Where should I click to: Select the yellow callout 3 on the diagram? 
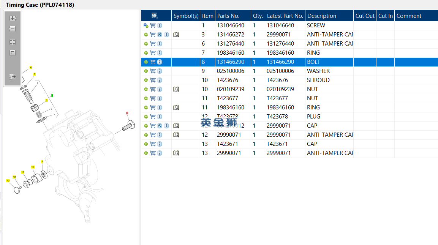(47, 100)
